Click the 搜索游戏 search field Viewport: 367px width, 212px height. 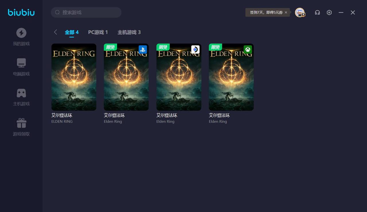point(86,12)
